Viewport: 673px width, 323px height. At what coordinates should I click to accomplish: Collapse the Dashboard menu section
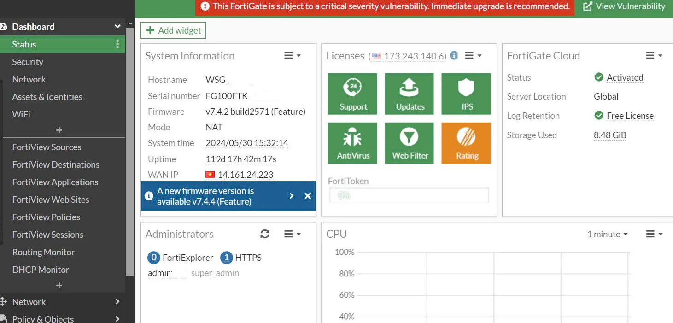pos(117,27)
